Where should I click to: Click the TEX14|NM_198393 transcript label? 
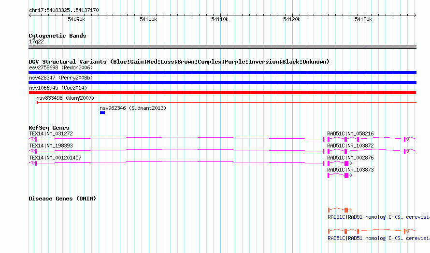pyautogui.click(x=51, y=146)
